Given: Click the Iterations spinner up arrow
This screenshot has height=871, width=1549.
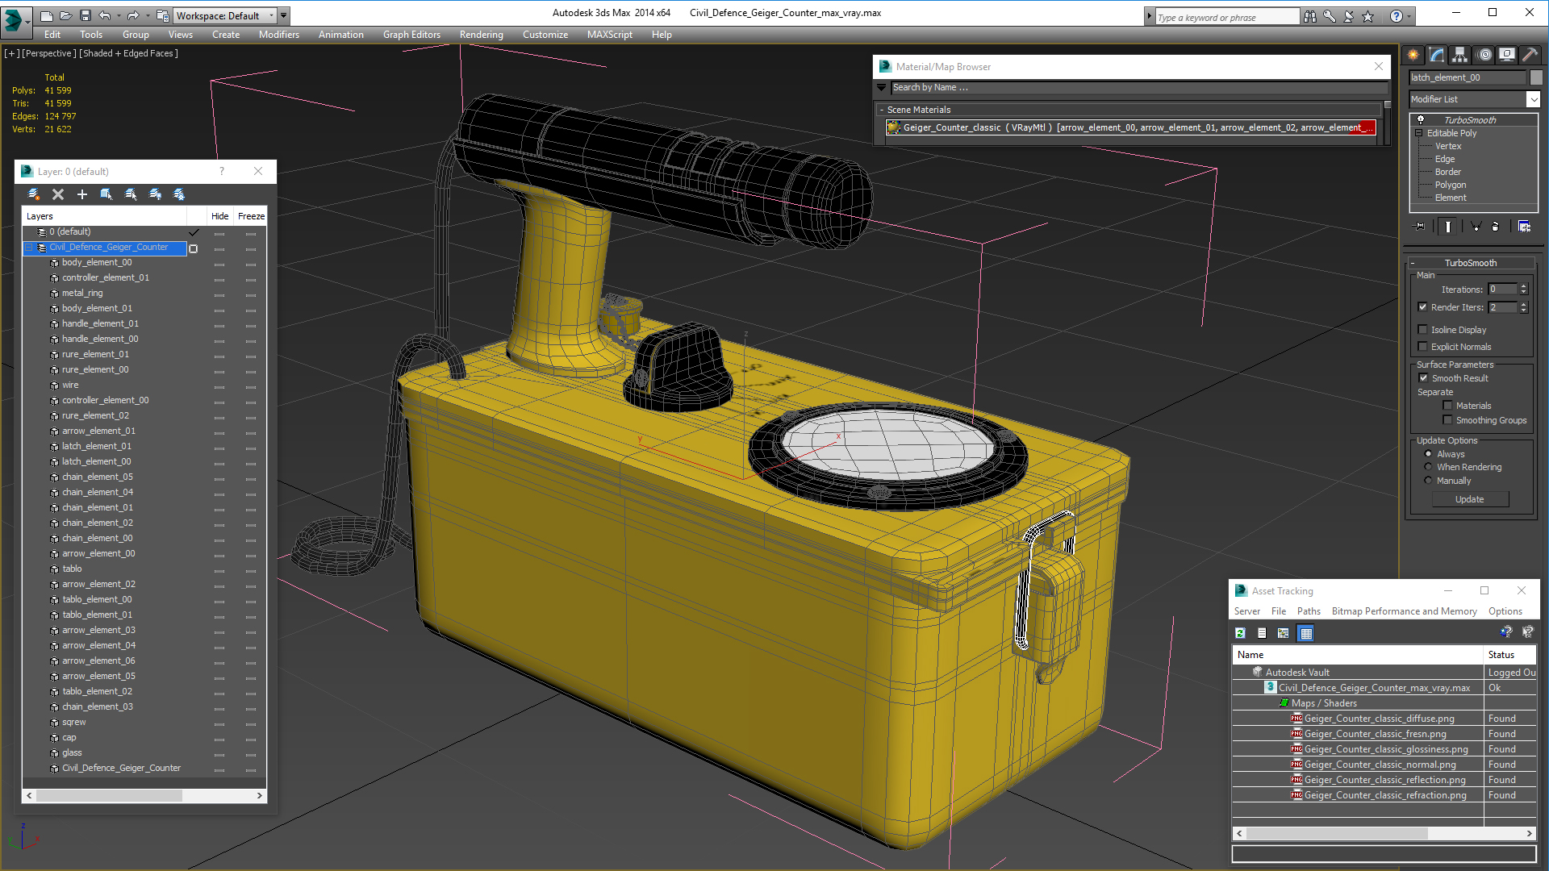Looking at the screenshot, I should coord(1523,286).
